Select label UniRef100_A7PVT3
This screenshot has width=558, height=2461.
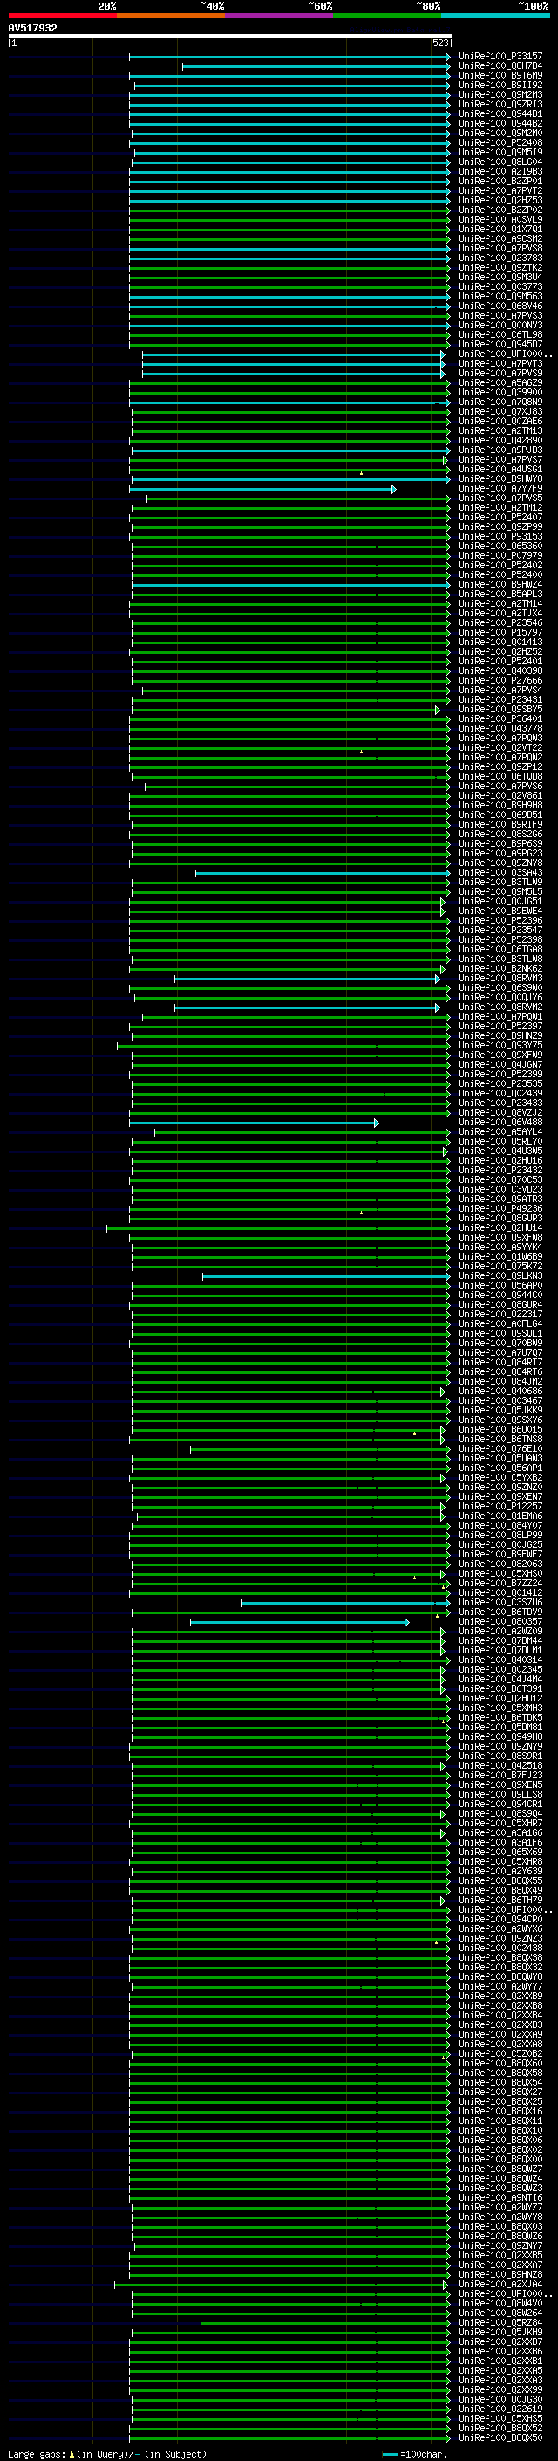pyautogui.click(x=500, y=363)
